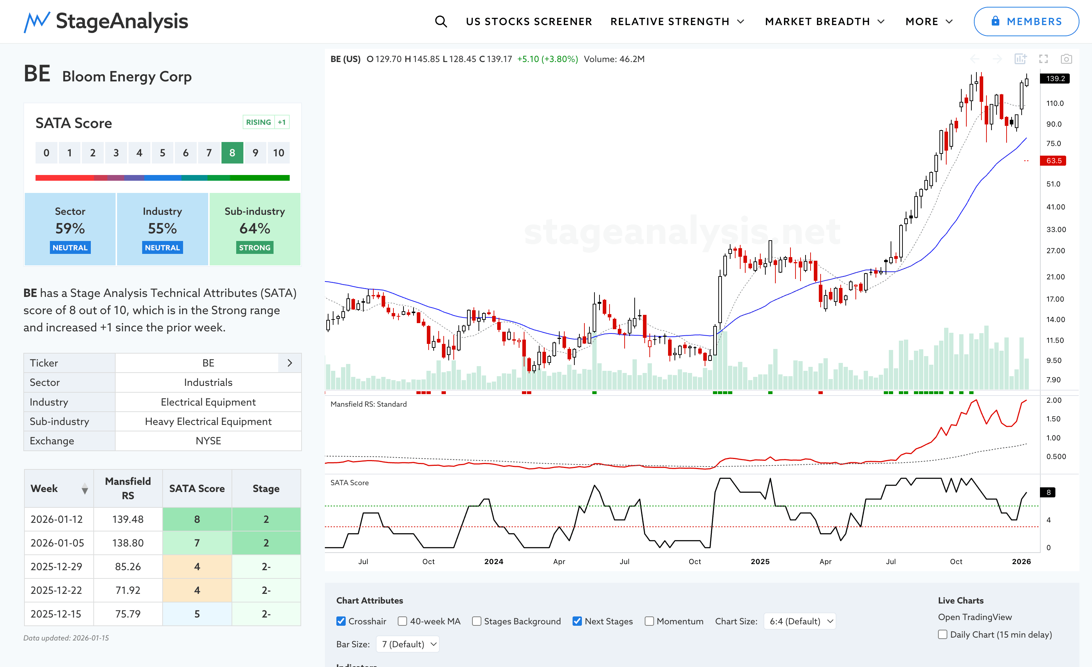Toggle the Stages Background checkbox
This screenshot has width=1092, height=667.
click(476, 621)
